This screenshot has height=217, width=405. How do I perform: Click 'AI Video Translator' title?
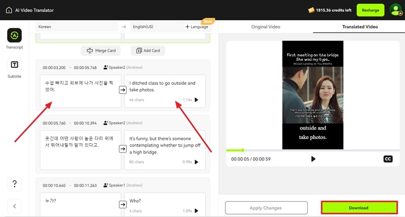(x=34, y=10)
